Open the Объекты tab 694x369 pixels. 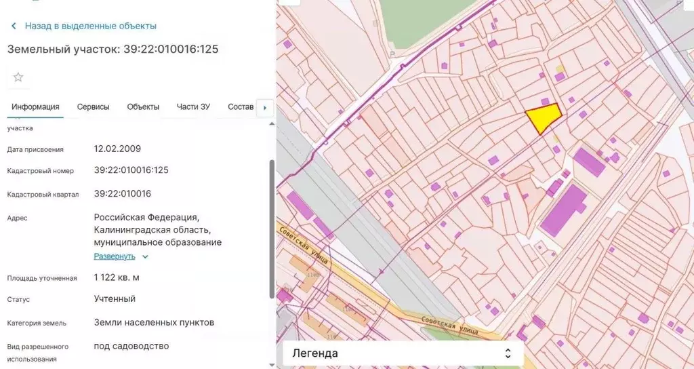(143, 107)
